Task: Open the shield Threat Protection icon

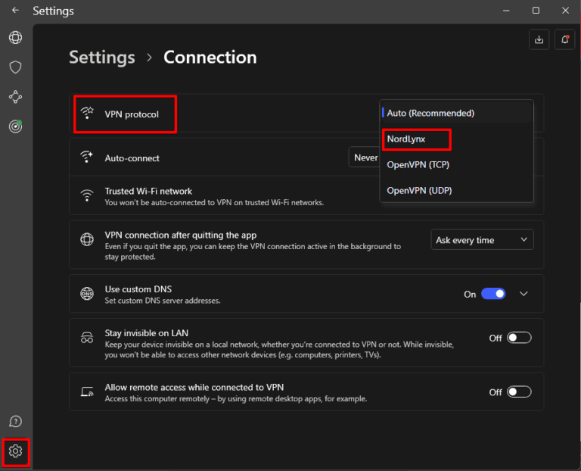Action: click(15, 67)
